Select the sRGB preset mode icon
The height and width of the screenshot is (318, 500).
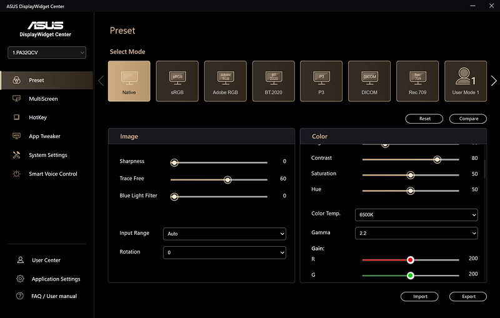[x=177, y=81]
